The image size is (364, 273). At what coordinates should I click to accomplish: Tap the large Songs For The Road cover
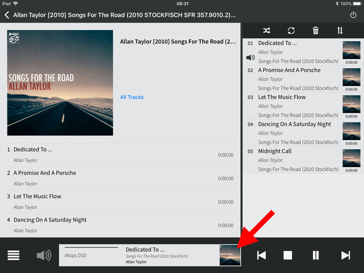(60, 83)
